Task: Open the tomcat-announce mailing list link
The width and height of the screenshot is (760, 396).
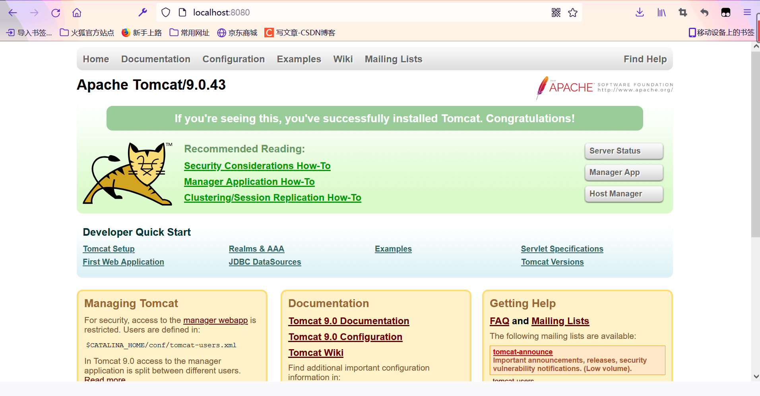Action: tap(523, 352)
